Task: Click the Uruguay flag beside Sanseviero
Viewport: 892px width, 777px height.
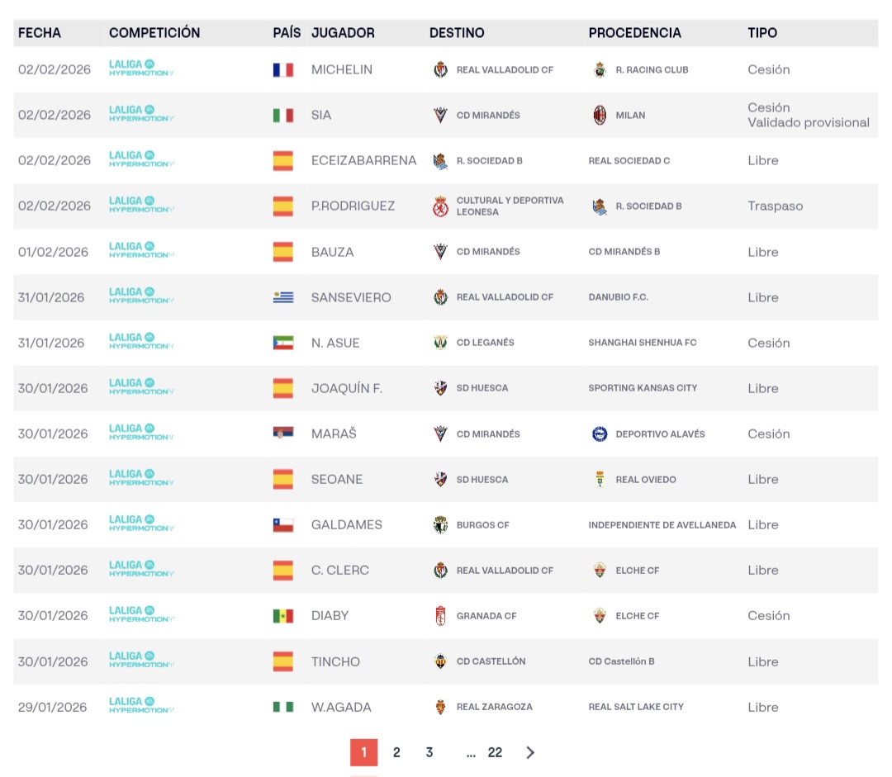Action: click(x=283, y=297)
